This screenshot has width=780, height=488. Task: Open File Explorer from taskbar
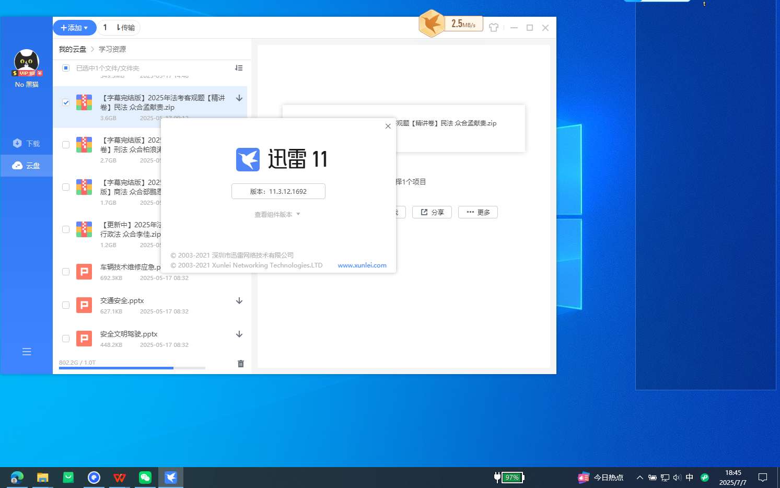click(43, 478)
